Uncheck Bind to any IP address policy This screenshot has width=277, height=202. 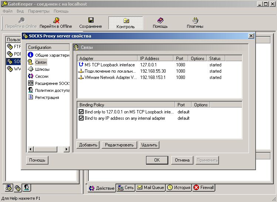click(x=81, y=118)
